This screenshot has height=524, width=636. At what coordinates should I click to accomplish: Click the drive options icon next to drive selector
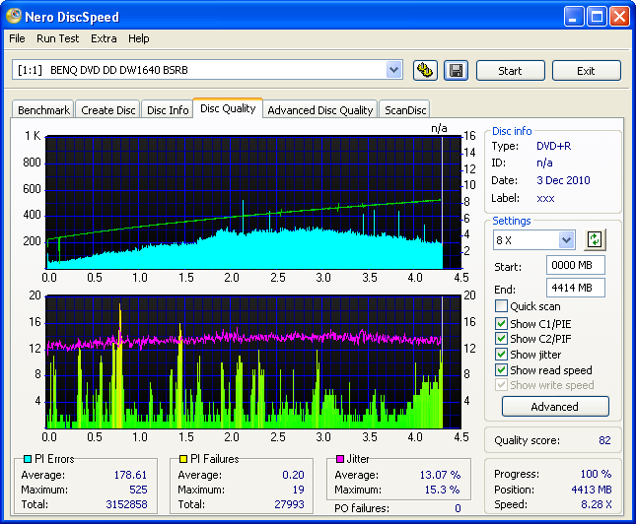pos(425,71)
